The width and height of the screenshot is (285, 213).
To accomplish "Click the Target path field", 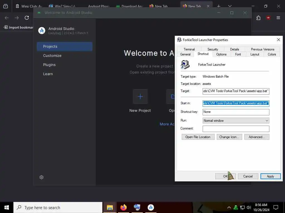I will coord(236,91).
